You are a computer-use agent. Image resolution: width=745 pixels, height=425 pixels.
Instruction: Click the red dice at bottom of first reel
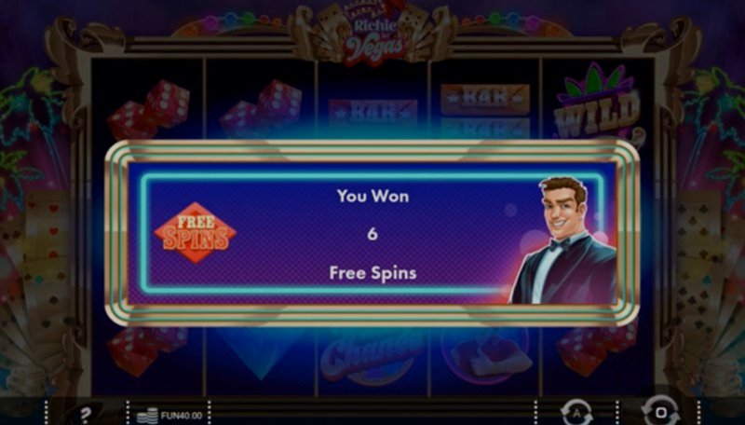(147, 350)
